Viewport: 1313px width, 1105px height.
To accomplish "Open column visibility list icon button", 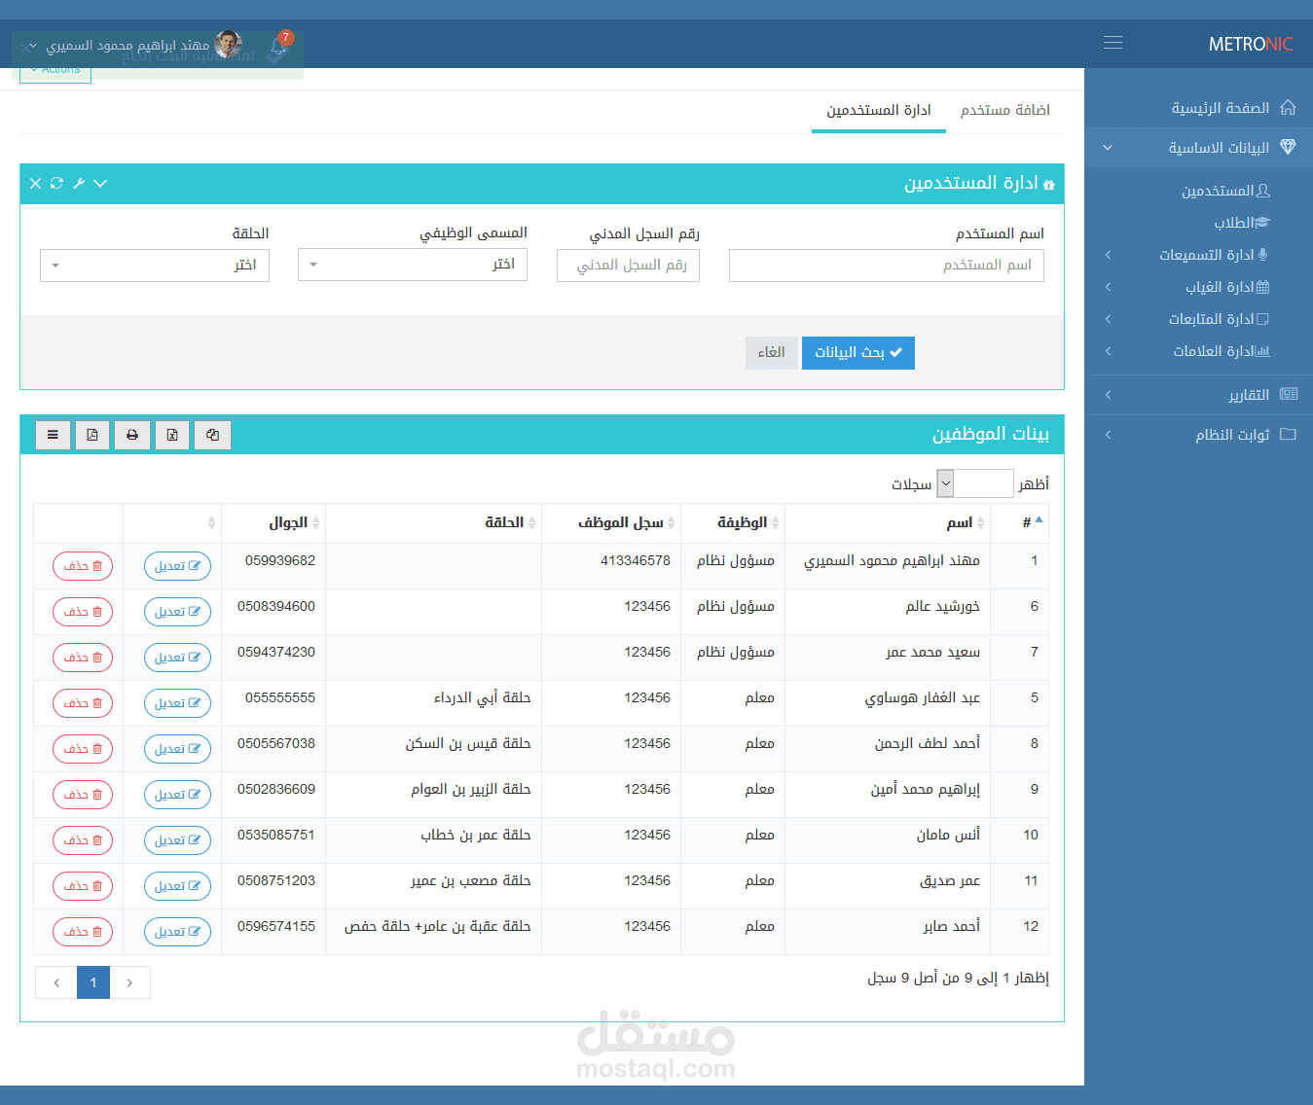I will coord(53,435).
